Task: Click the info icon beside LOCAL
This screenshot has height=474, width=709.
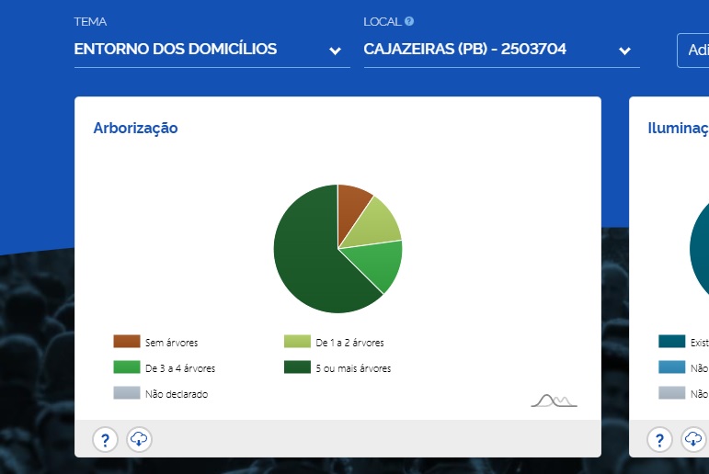Action: pos(409,21)
